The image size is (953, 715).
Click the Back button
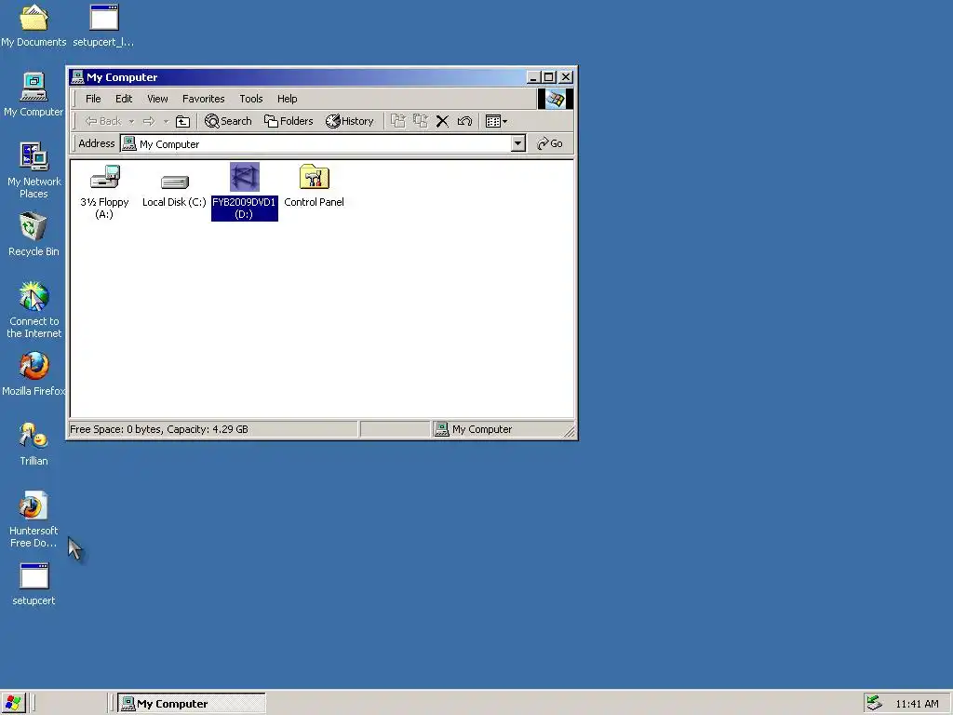103,122
